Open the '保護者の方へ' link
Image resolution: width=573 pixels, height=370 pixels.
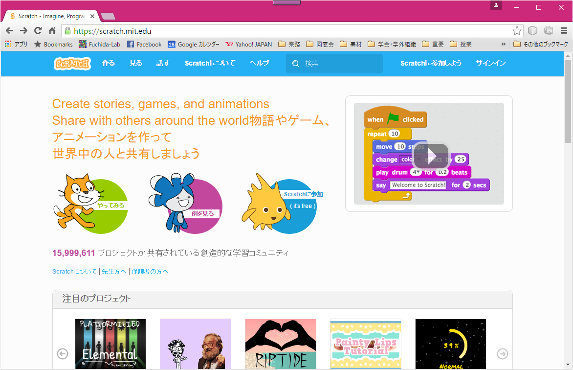tap(150, 271)
